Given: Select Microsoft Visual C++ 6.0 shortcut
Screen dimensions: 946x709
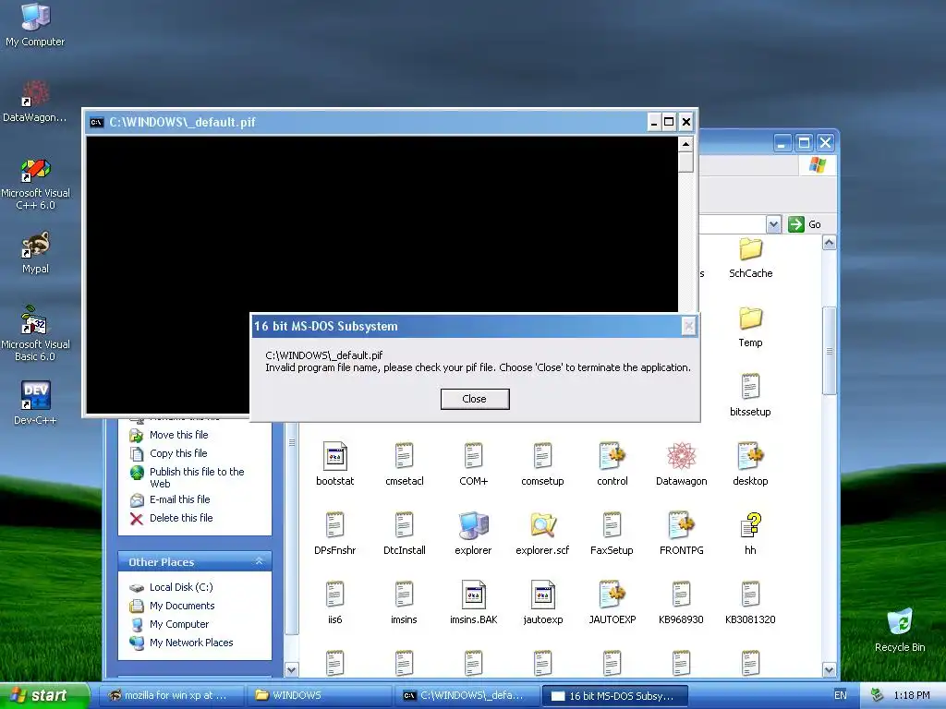Looking at the screenshot, I should click(x=35, y=185).
